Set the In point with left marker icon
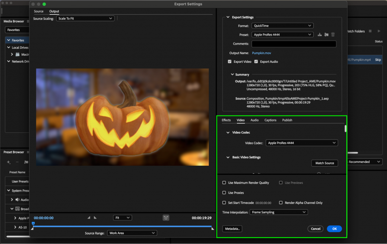This screenshot has height=244, width=387. pyautogui.click(x=89, y=218)
